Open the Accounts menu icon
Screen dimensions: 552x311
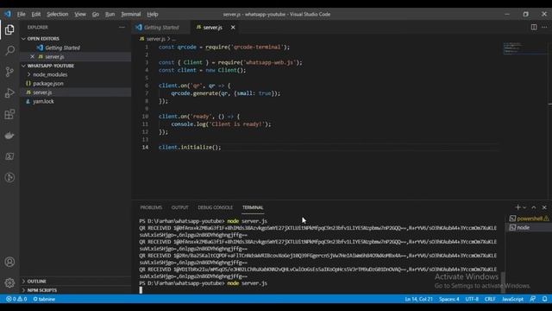pyautogui.click(x=9, y=262)
